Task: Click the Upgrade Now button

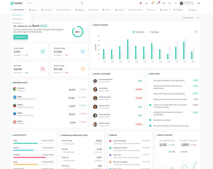Action: (x=21, y=37)
